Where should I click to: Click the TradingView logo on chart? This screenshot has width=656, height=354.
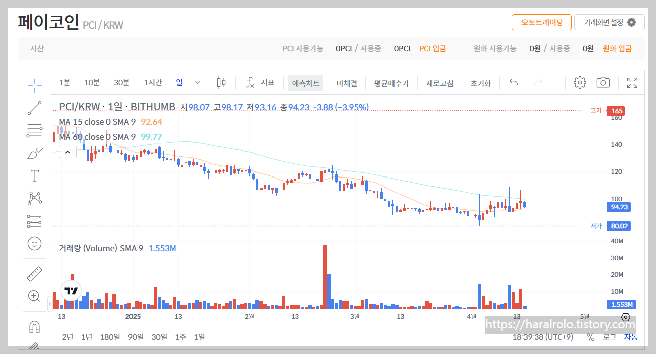point(71,291)
